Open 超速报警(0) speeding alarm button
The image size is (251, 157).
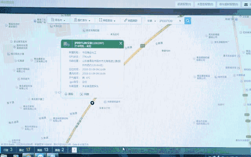184,4
